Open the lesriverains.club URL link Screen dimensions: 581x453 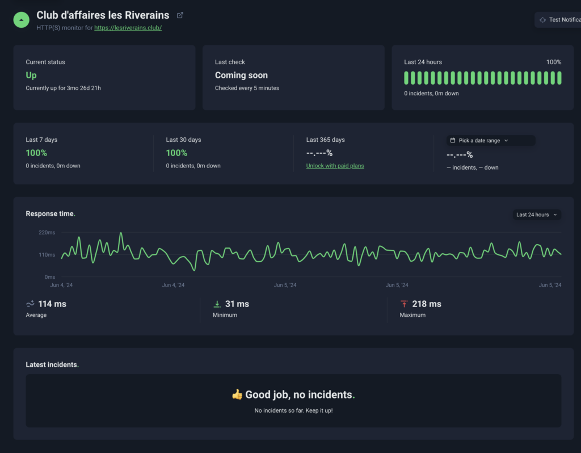[x=128, y=28]
